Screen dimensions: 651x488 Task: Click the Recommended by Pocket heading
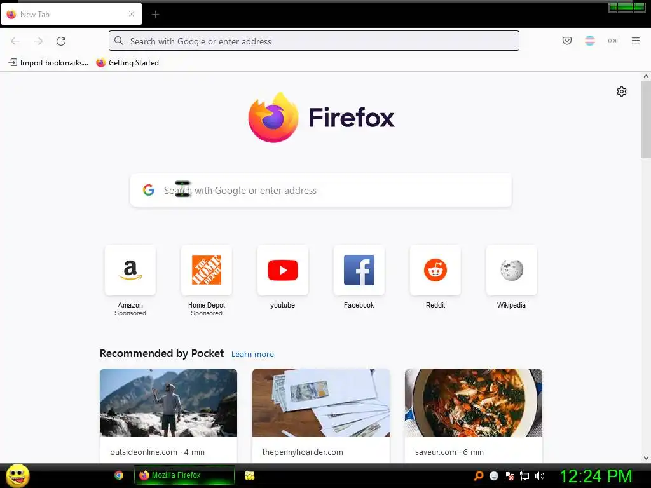[x=161, y=353]
